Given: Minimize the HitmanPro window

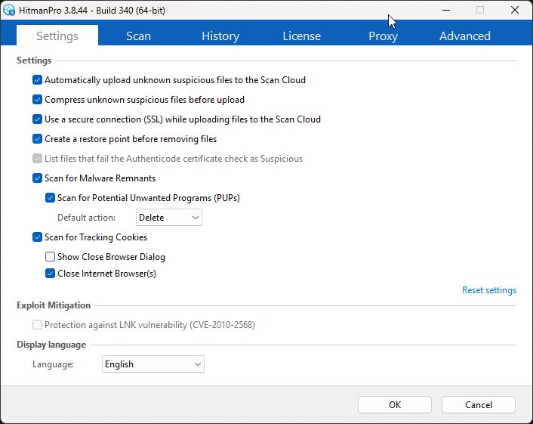Looking at the screenshot, I should [446, 11].
